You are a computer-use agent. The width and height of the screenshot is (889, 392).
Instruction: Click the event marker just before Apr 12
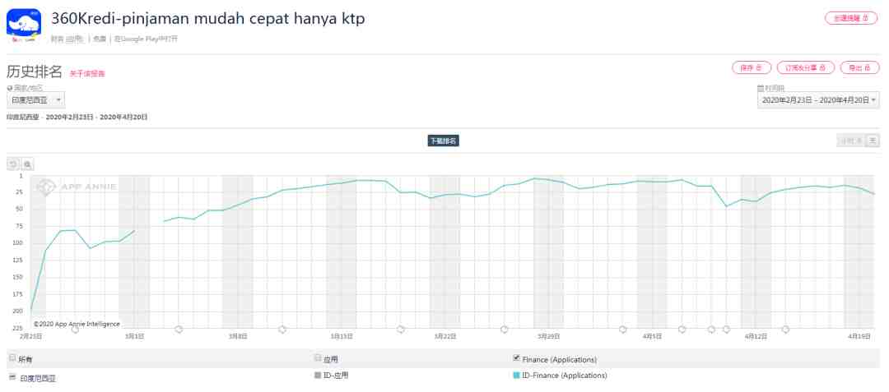pyautogui.click(x=726, y=330)
